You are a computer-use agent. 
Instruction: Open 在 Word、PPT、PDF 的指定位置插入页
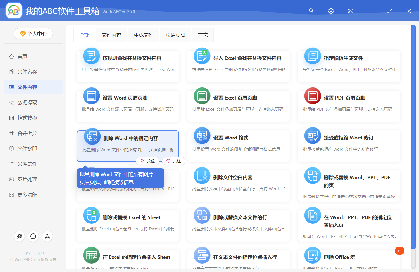point(349,225)
